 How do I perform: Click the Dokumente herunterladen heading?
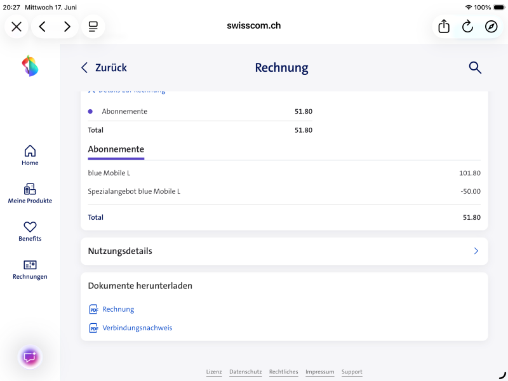(x=140, y=286)
